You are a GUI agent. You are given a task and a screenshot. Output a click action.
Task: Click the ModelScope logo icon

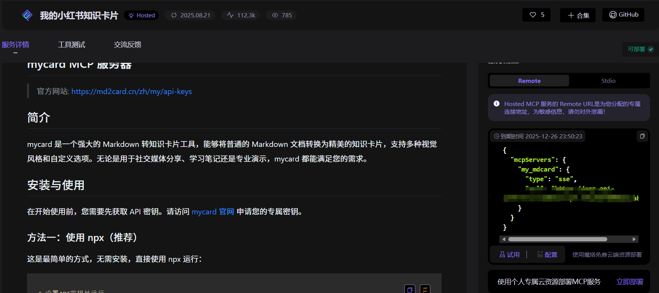tap(27, 15)
